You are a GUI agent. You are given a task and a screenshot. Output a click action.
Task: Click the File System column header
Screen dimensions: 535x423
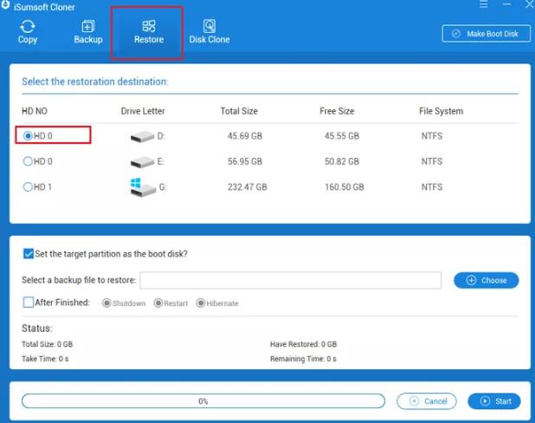pos(442,111)
